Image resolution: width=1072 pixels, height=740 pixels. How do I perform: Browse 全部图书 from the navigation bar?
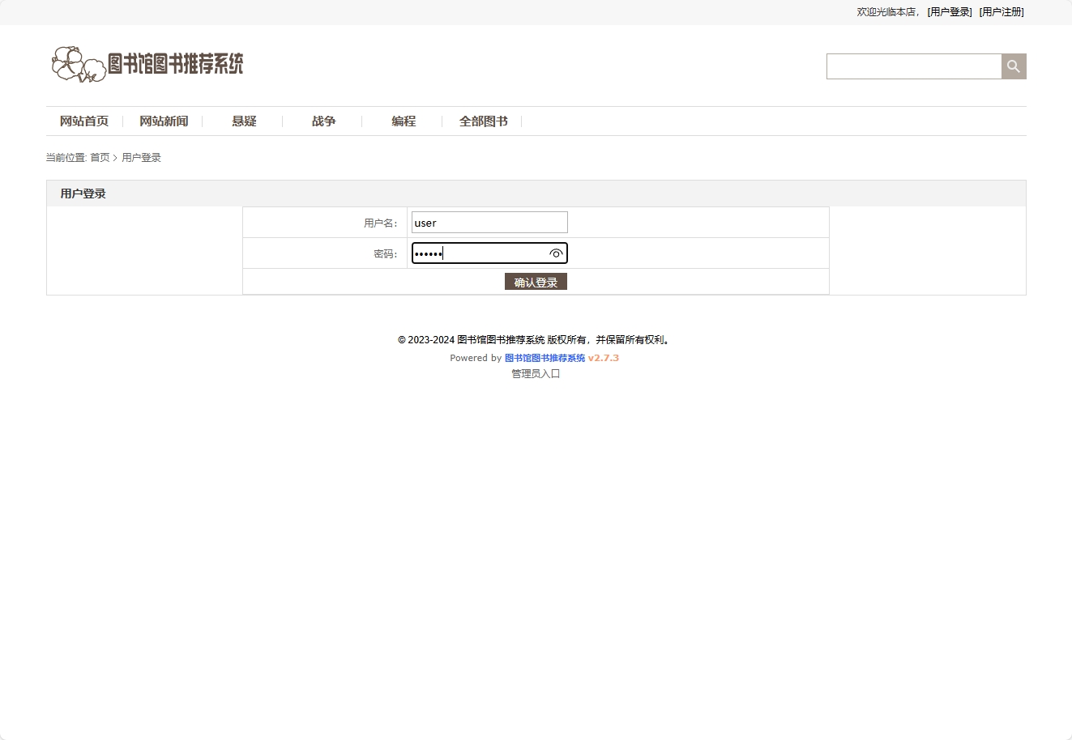tap(484, 121)
